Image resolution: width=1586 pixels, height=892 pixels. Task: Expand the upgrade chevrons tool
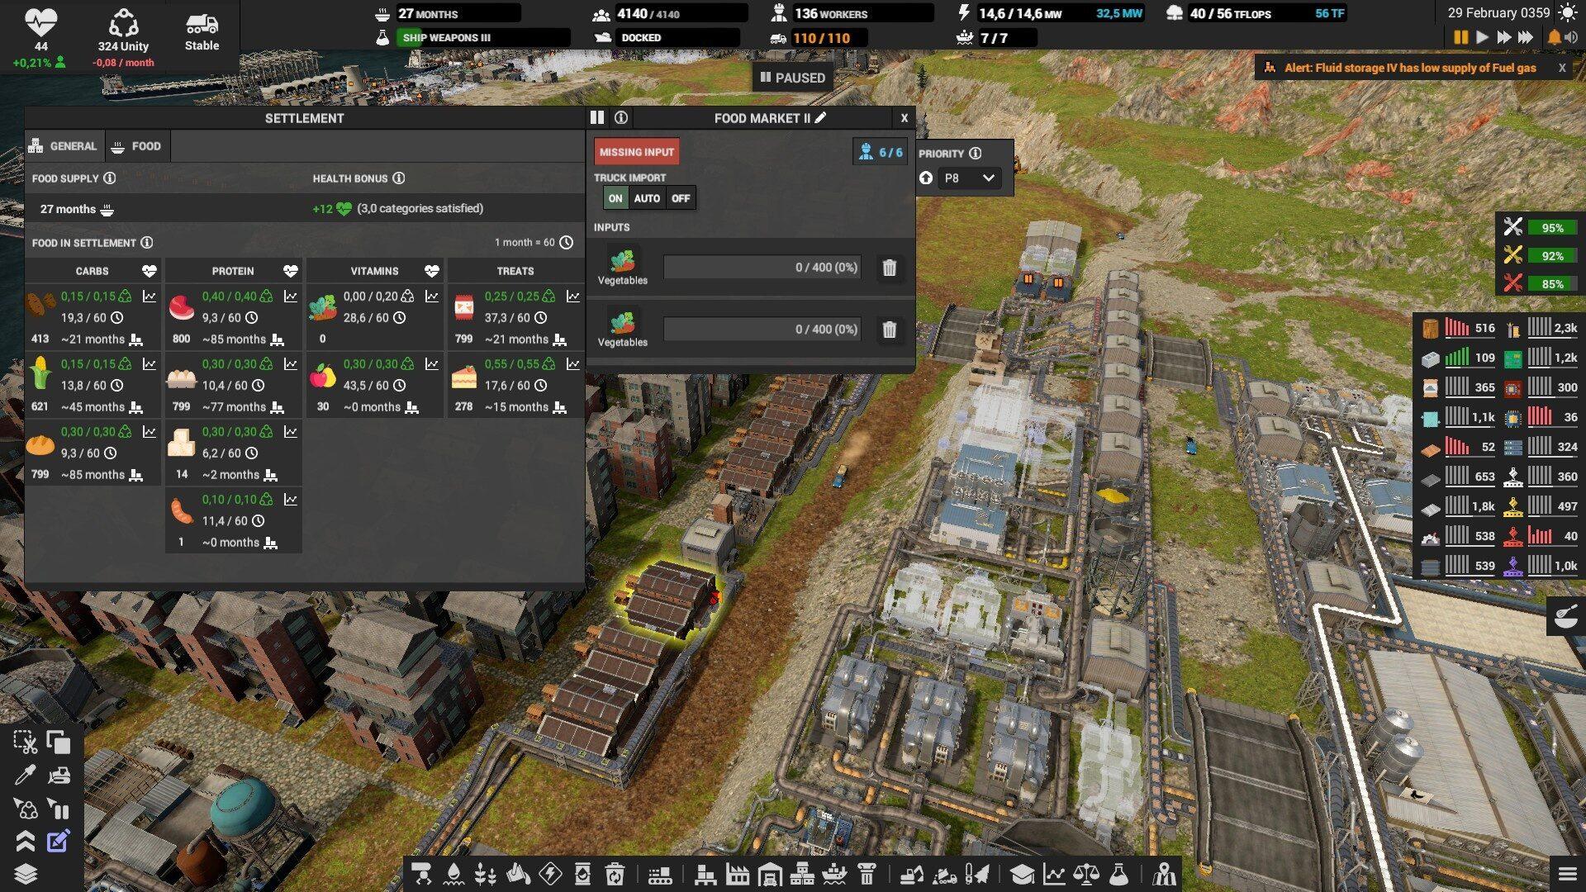pos(25,841)
